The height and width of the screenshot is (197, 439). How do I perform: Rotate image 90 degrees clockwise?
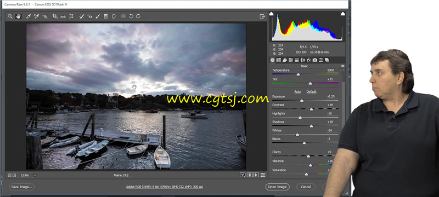point(138,16)
